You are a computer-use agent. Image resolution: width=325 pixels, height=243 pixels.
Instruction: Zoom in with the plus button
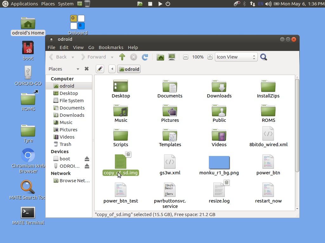click(210, 57)
